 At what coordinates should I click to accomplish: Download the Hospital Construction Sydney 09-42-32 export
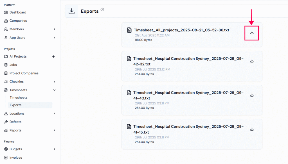(252, 61)
